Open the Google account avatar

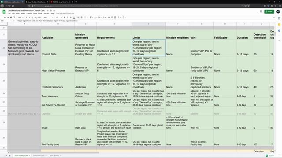pos(278,12)
